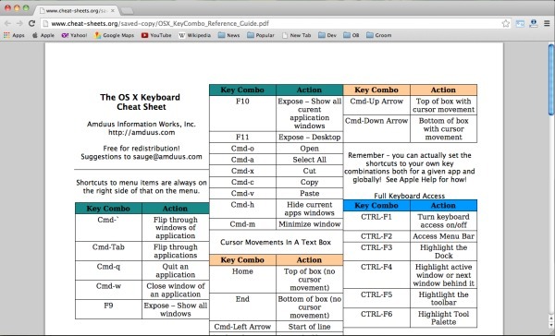This screenshot has height=336, width=555.
Task: Click the vertical scrollbar thumb
Action: (551, 79)
